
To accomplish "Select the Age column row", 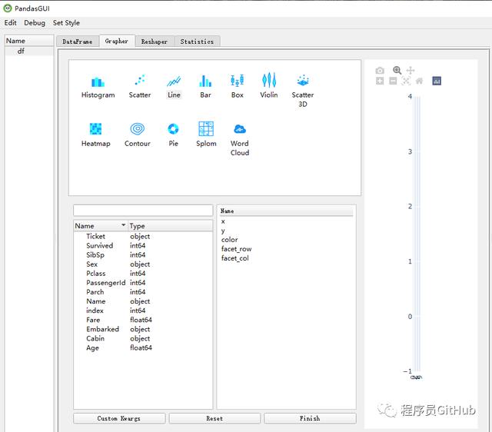I will coord(143,347).
